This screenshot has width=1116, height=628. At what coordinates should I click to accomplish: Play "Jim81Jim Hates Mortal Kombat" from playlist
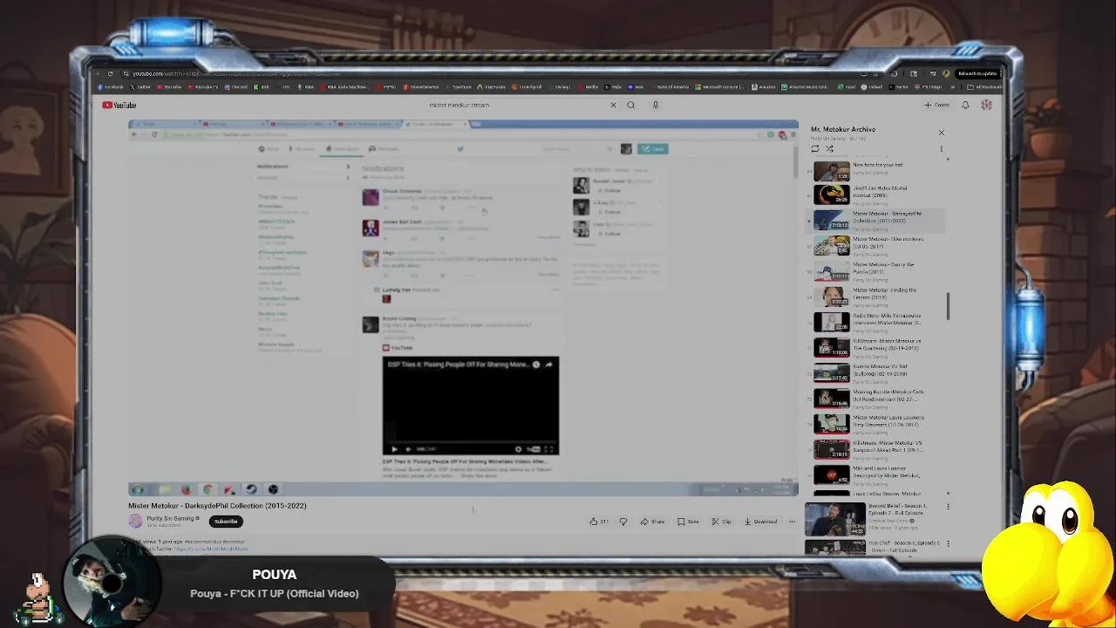[875, 194]
